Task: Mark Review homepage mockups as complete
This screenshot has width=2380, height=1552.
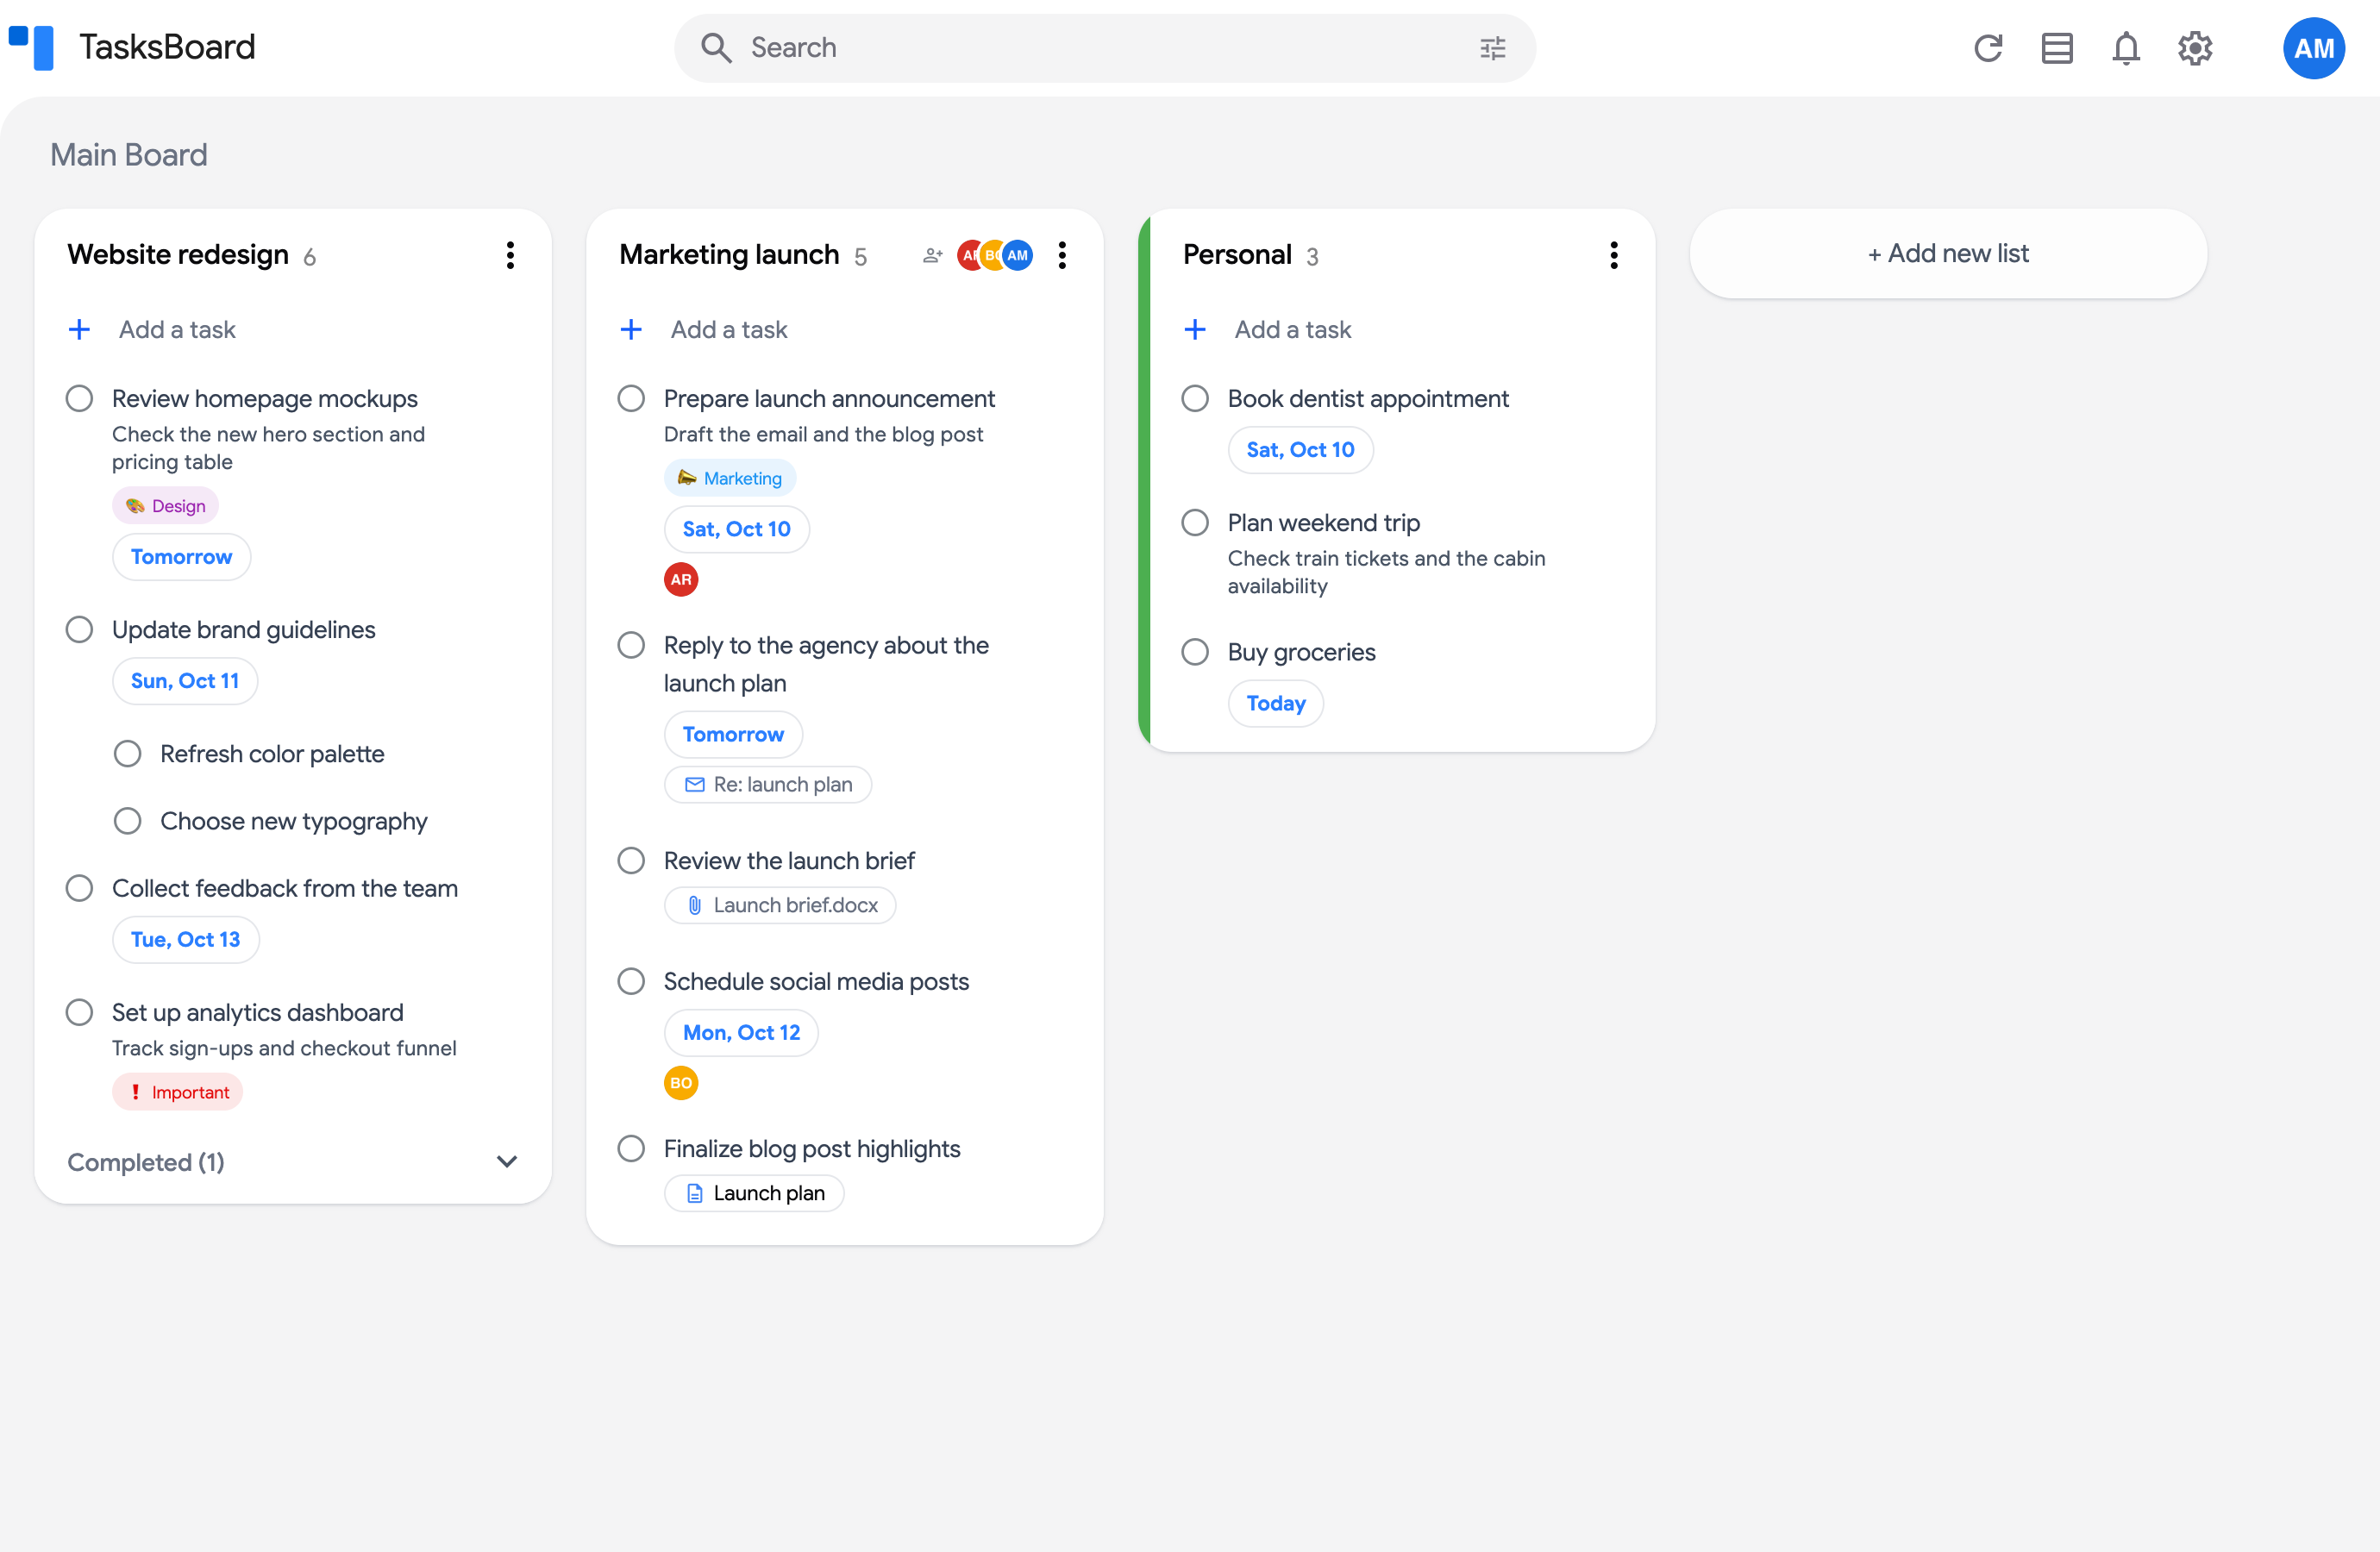Action: pos(79,398)
